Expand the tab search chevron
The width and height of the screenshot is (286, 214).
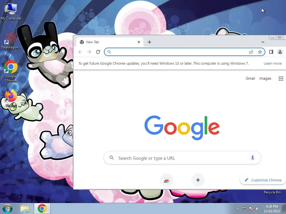pyautogui.click(x=263, y=42)
